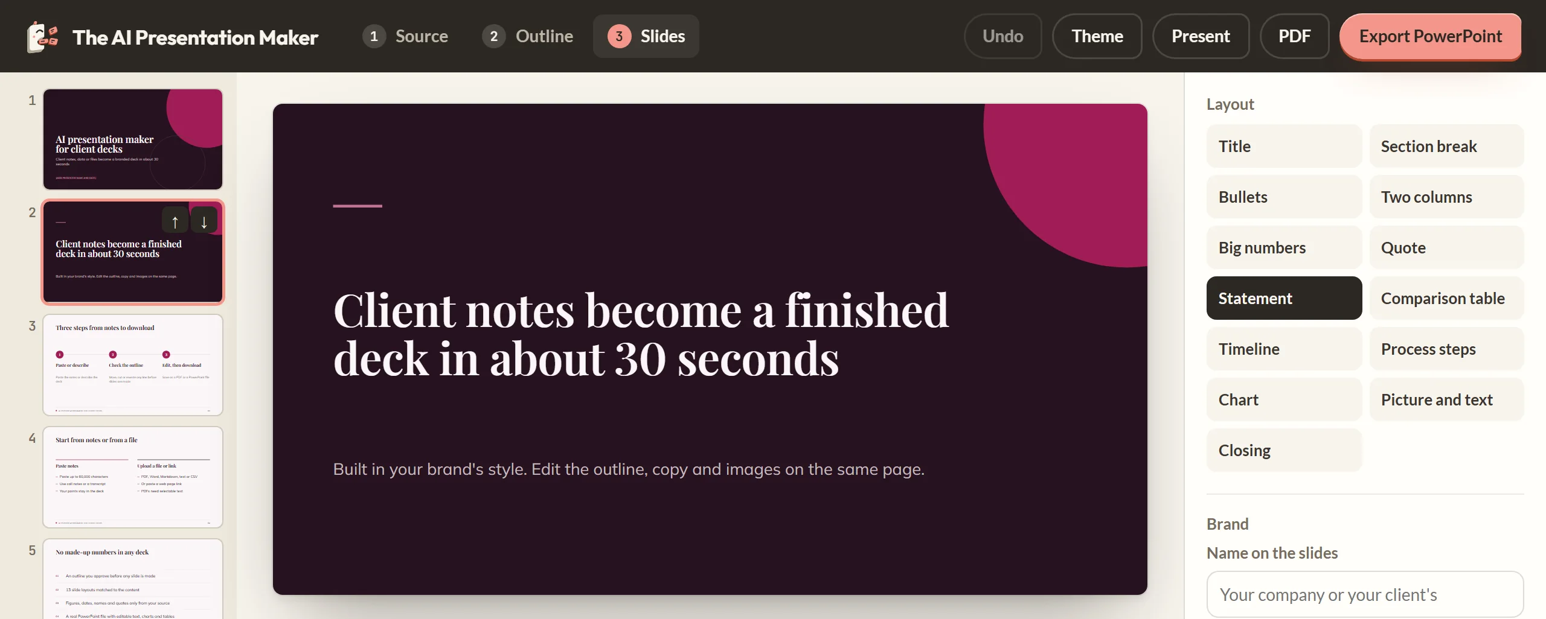Go to the Outline step

(528, 36)
